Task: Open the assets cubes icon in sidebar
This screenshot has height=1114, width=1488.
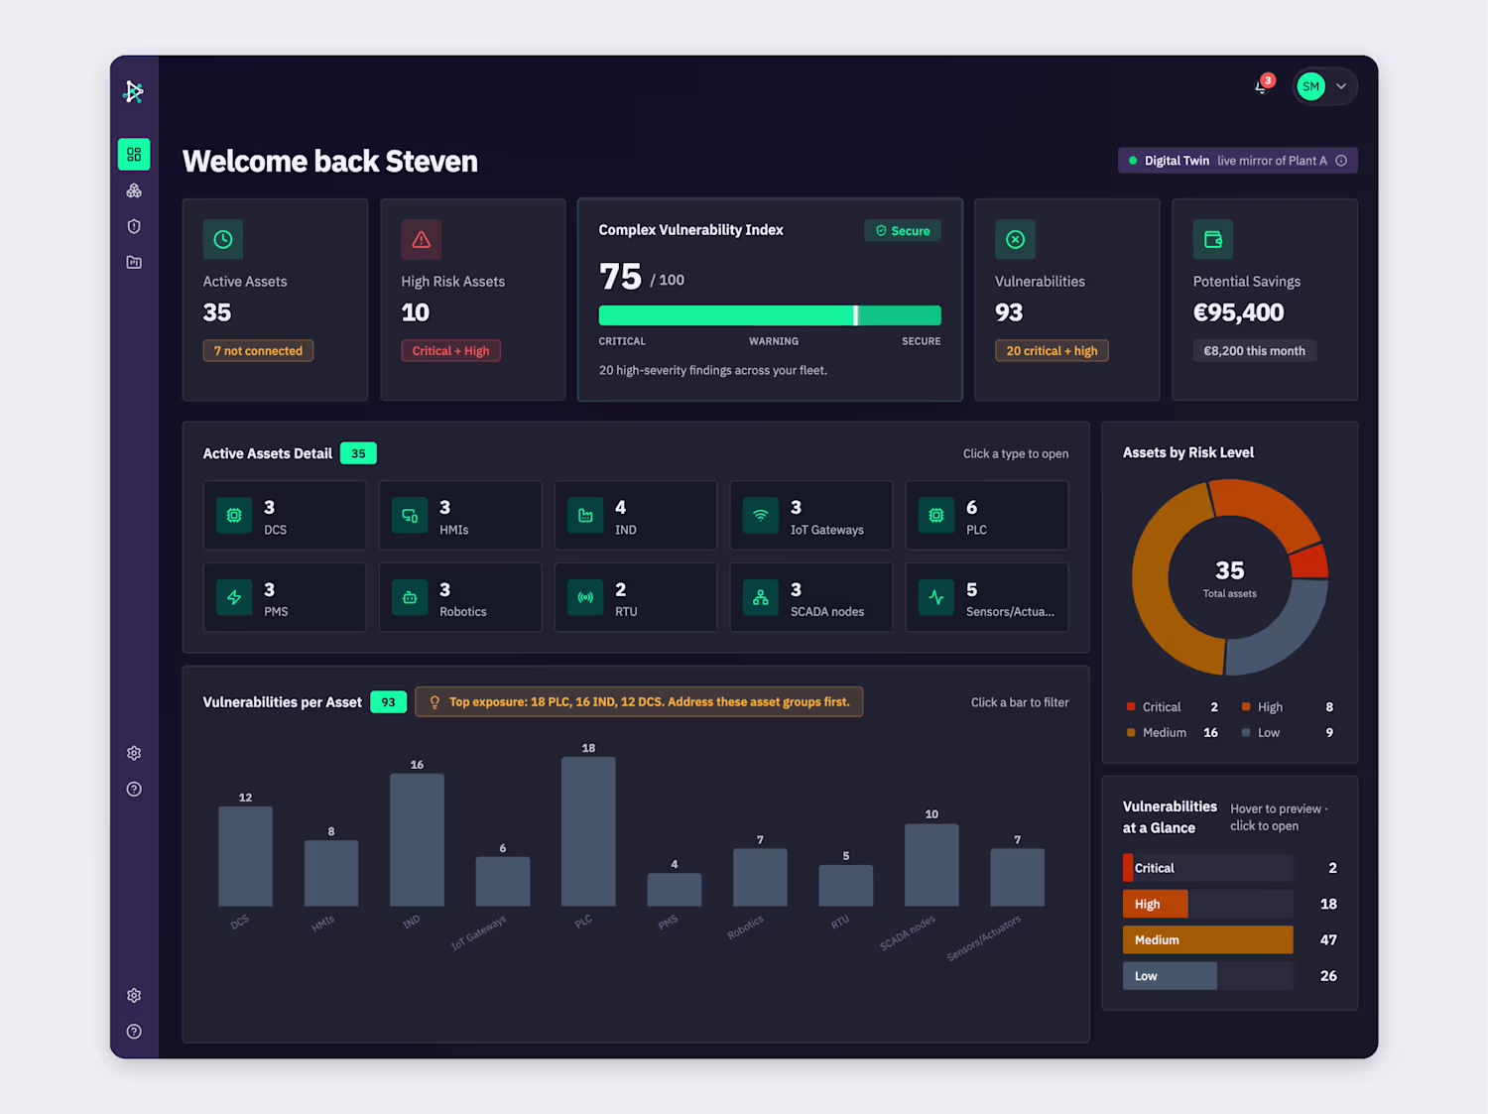Action: [134, 190]
